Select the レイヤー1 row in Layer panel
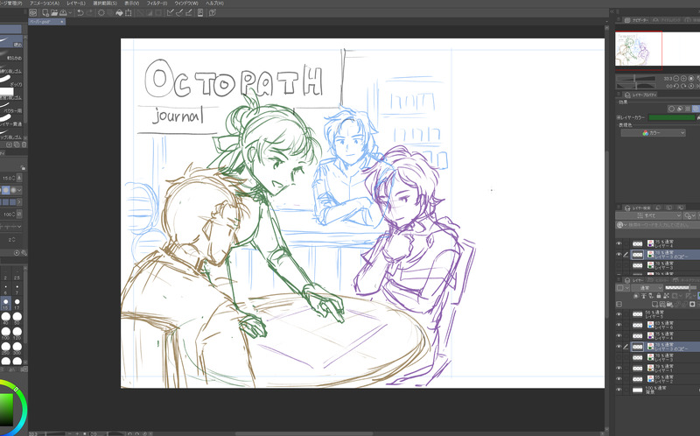This screenshot has width=700, height=436. click(664, 368)
